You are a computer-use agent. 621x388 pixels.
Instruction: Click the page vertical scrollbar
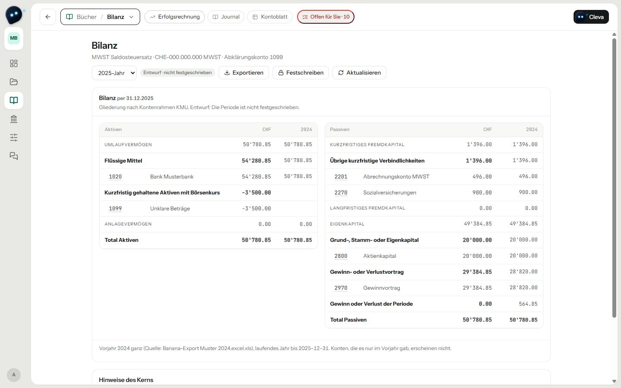click(x=614, y=179)
